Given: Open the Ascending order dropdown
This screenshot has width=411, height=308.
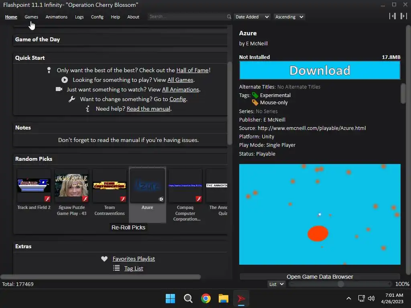Looking at the screenshot, I should tap(289, 17).
